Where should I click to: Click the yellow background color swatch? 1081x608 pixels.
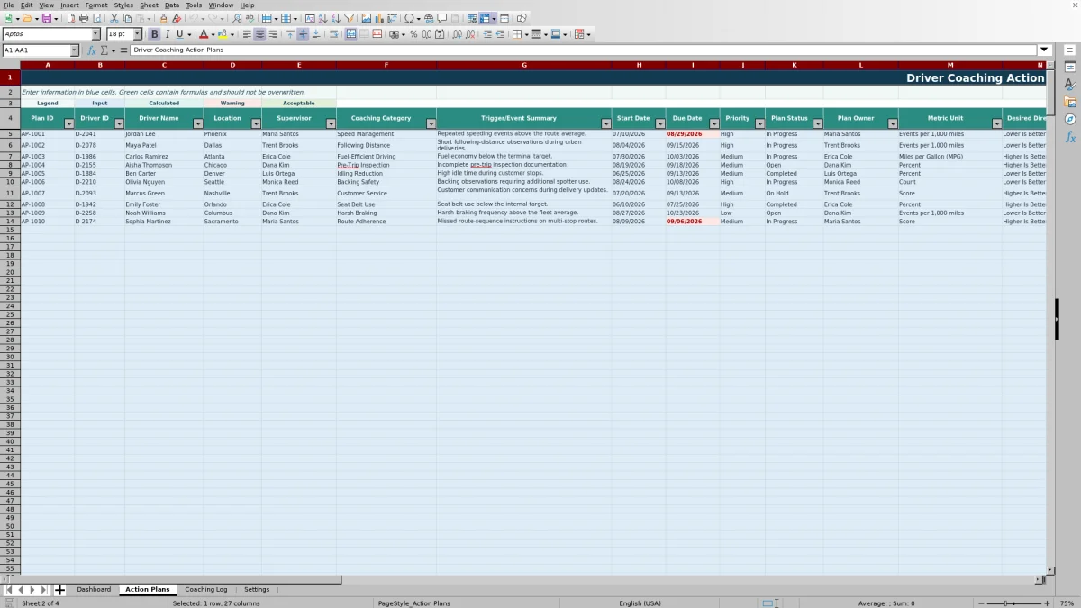point(223,34)
